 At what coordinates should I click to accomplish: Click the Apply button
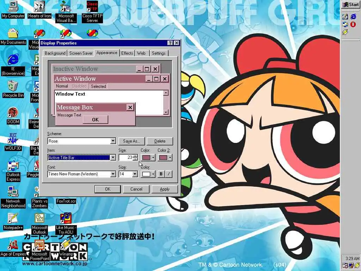point(165,189)
